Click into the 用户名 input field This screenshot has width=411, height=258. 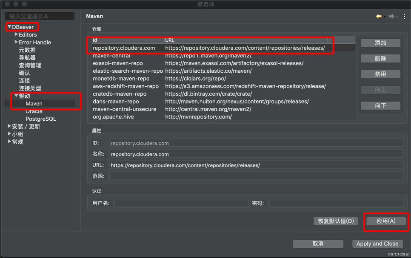coord(181,203)
